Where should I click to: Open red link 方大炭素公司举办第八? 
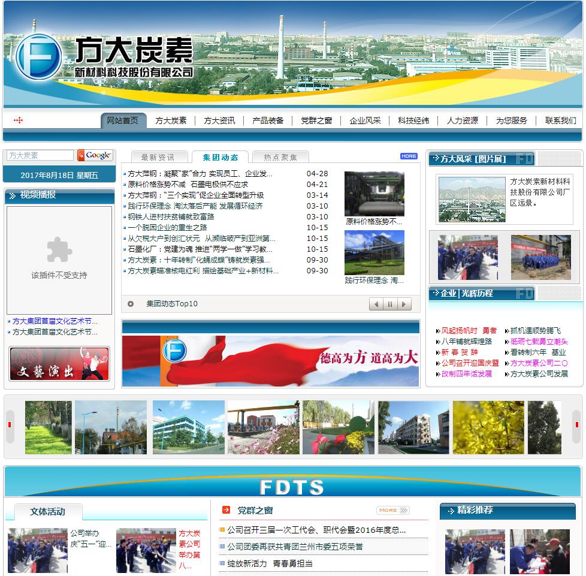click(x=189, y=550)
